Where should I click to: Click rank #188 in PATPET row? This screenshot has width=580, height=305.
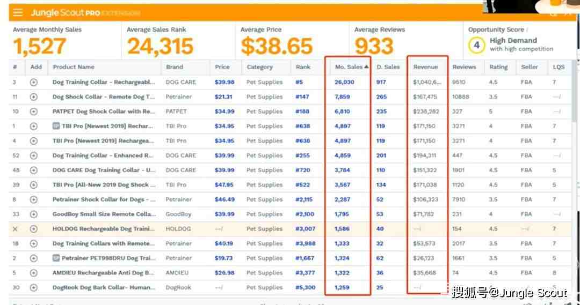[302, 111]
